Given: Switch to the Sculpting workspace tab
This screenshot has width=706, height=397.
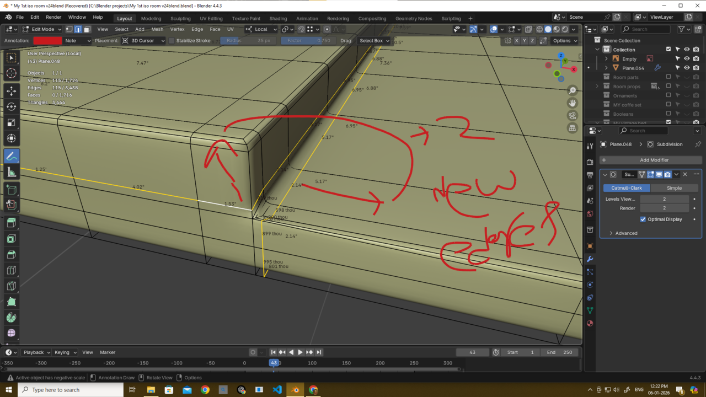Looking at the screenshot, I should pyautogui.click(x=180, y=18).
